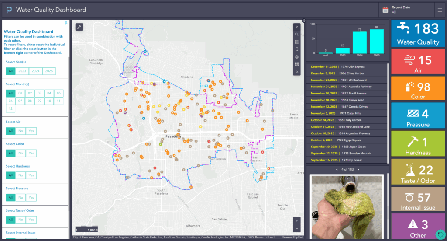
Task: Select All under Select Year(s)
Action: click(10, 71)
